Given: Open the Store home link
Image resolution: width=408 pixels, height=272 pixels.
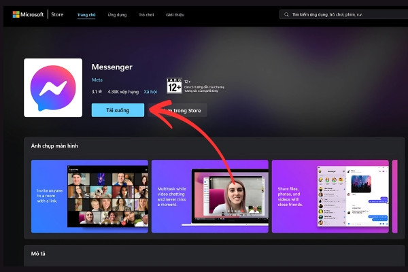Looking at the screenshot, I should pyautogui.click(x=57, y=14).
